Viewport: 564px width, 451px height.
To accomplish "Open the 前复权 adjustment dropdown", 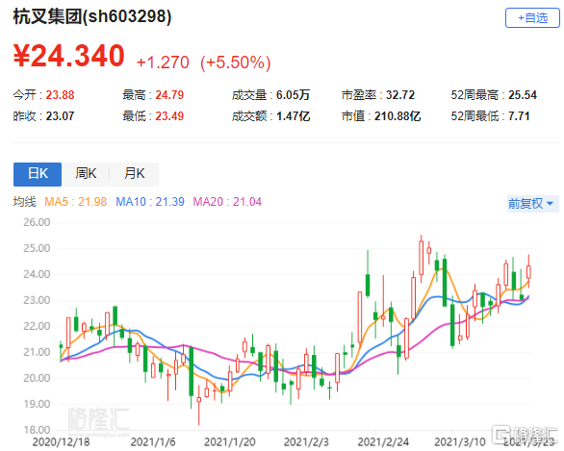I will 532,204.
